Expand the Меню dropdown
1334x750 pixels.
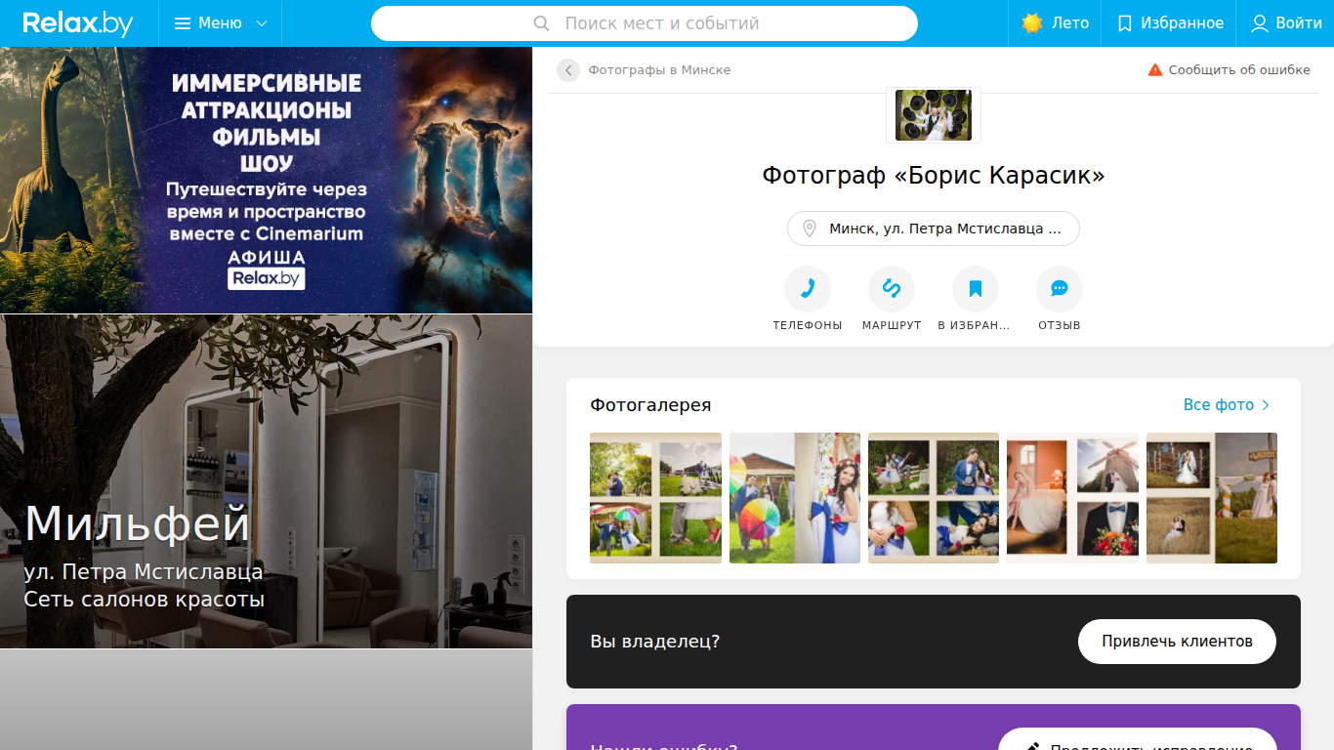click(x=221, y=23)
